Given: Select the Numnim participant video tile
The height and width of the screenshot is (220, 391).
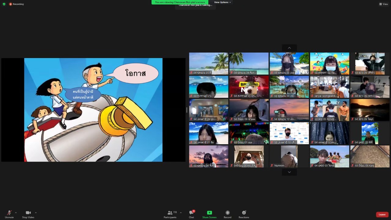Looking at the screenshot, I should click(x=289, y=156).
